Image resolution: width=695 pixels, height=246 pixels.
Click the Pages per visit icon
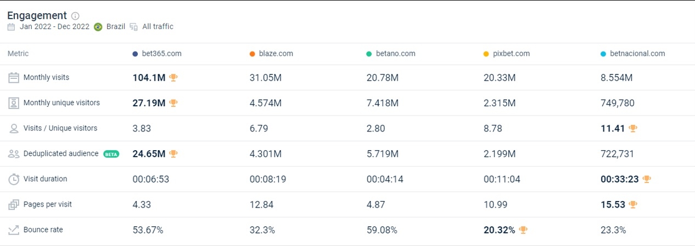[x=14, y=205]
